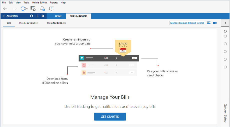Click the 'Create reminders' caption text
230x127 pixels.
[x=73, y=41]
